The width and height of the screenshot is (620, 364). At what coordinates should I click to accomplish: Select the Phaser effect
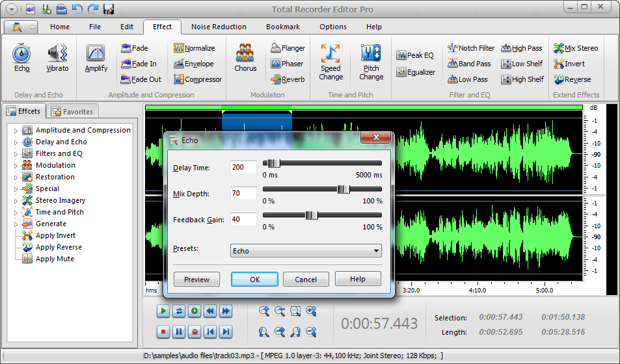pos(287,64)
